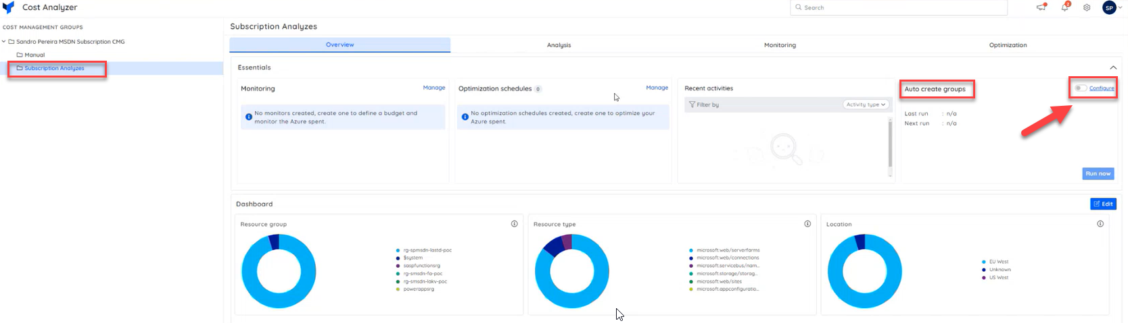Click the Search input field

click(899, 7)
